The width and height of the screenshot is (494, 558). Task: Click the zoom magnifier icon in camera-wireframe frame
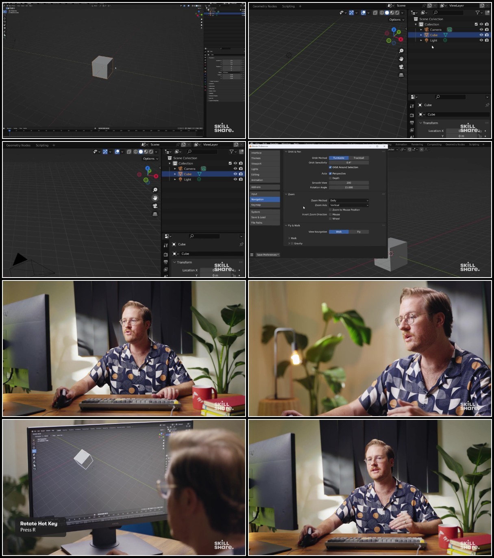coord(155,190)
